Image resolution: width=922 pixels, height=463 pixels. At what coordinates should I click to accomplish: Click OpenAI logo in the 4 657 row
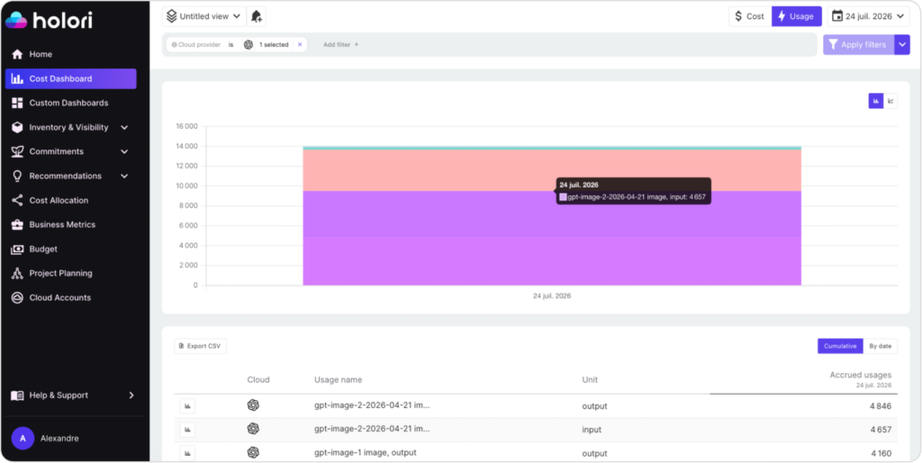click(x=253, y=429)
